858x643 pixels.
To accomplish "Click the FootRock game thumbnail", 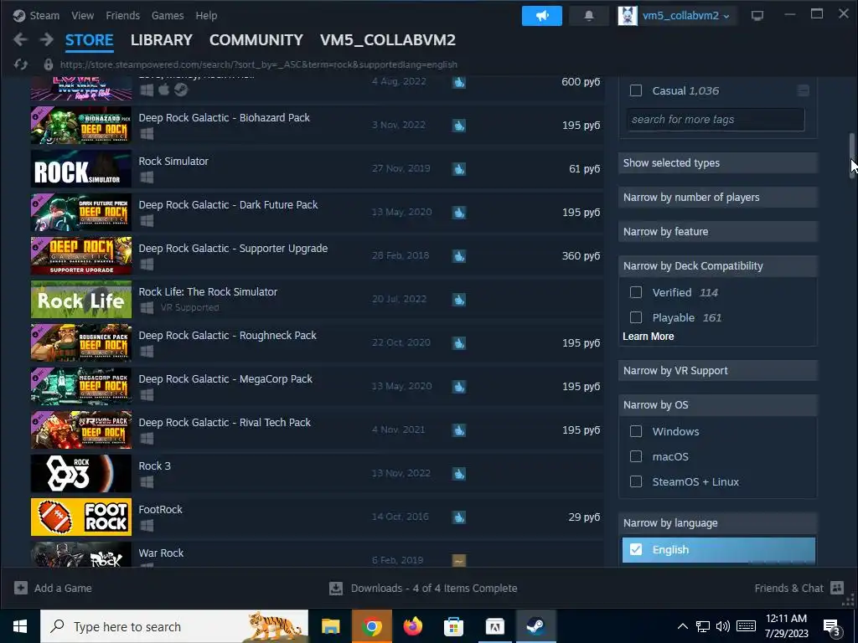I will (81, 517).
